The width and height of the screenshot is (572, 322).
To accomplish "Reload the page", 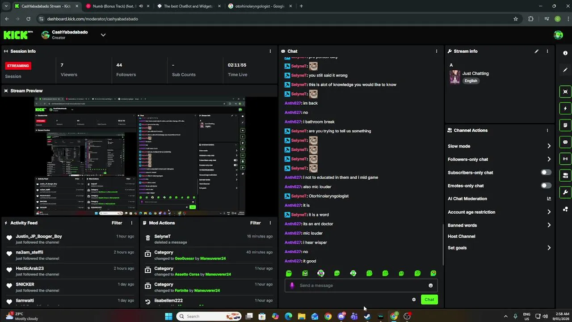I will [x=28, y=19].
